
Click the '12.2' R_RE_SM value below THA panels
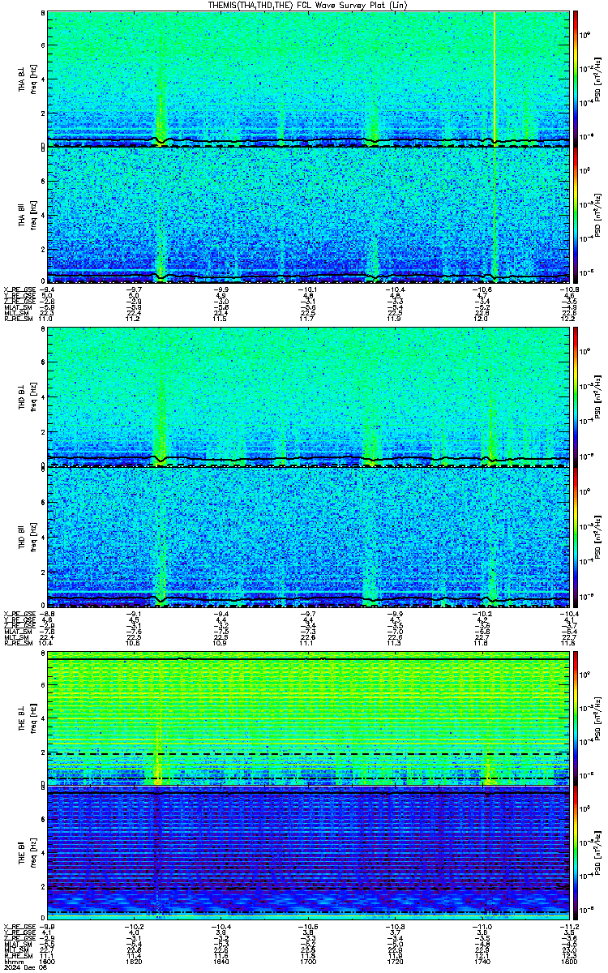[x=569, y=319]
